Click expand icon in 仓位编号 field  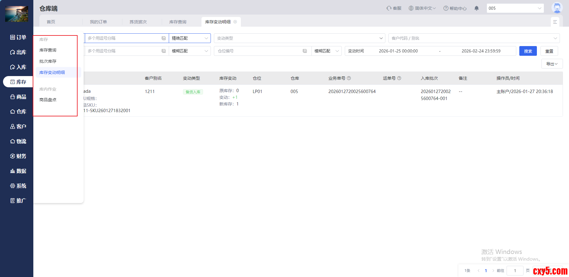305,51
